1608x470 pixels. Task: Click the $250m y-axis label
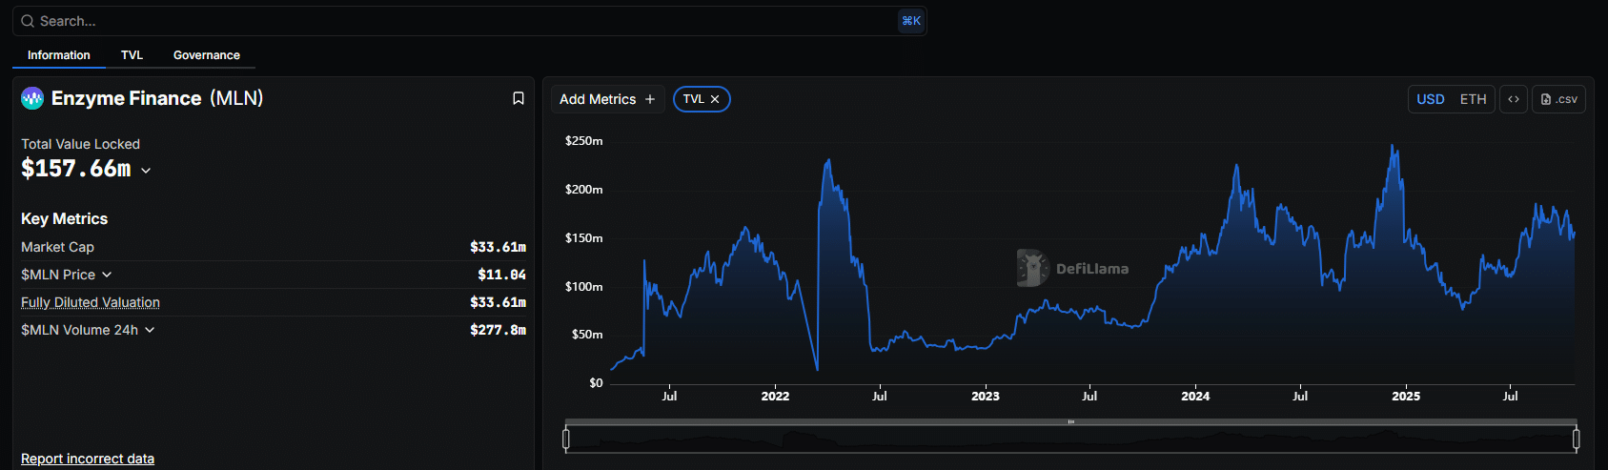click(583, 141)
